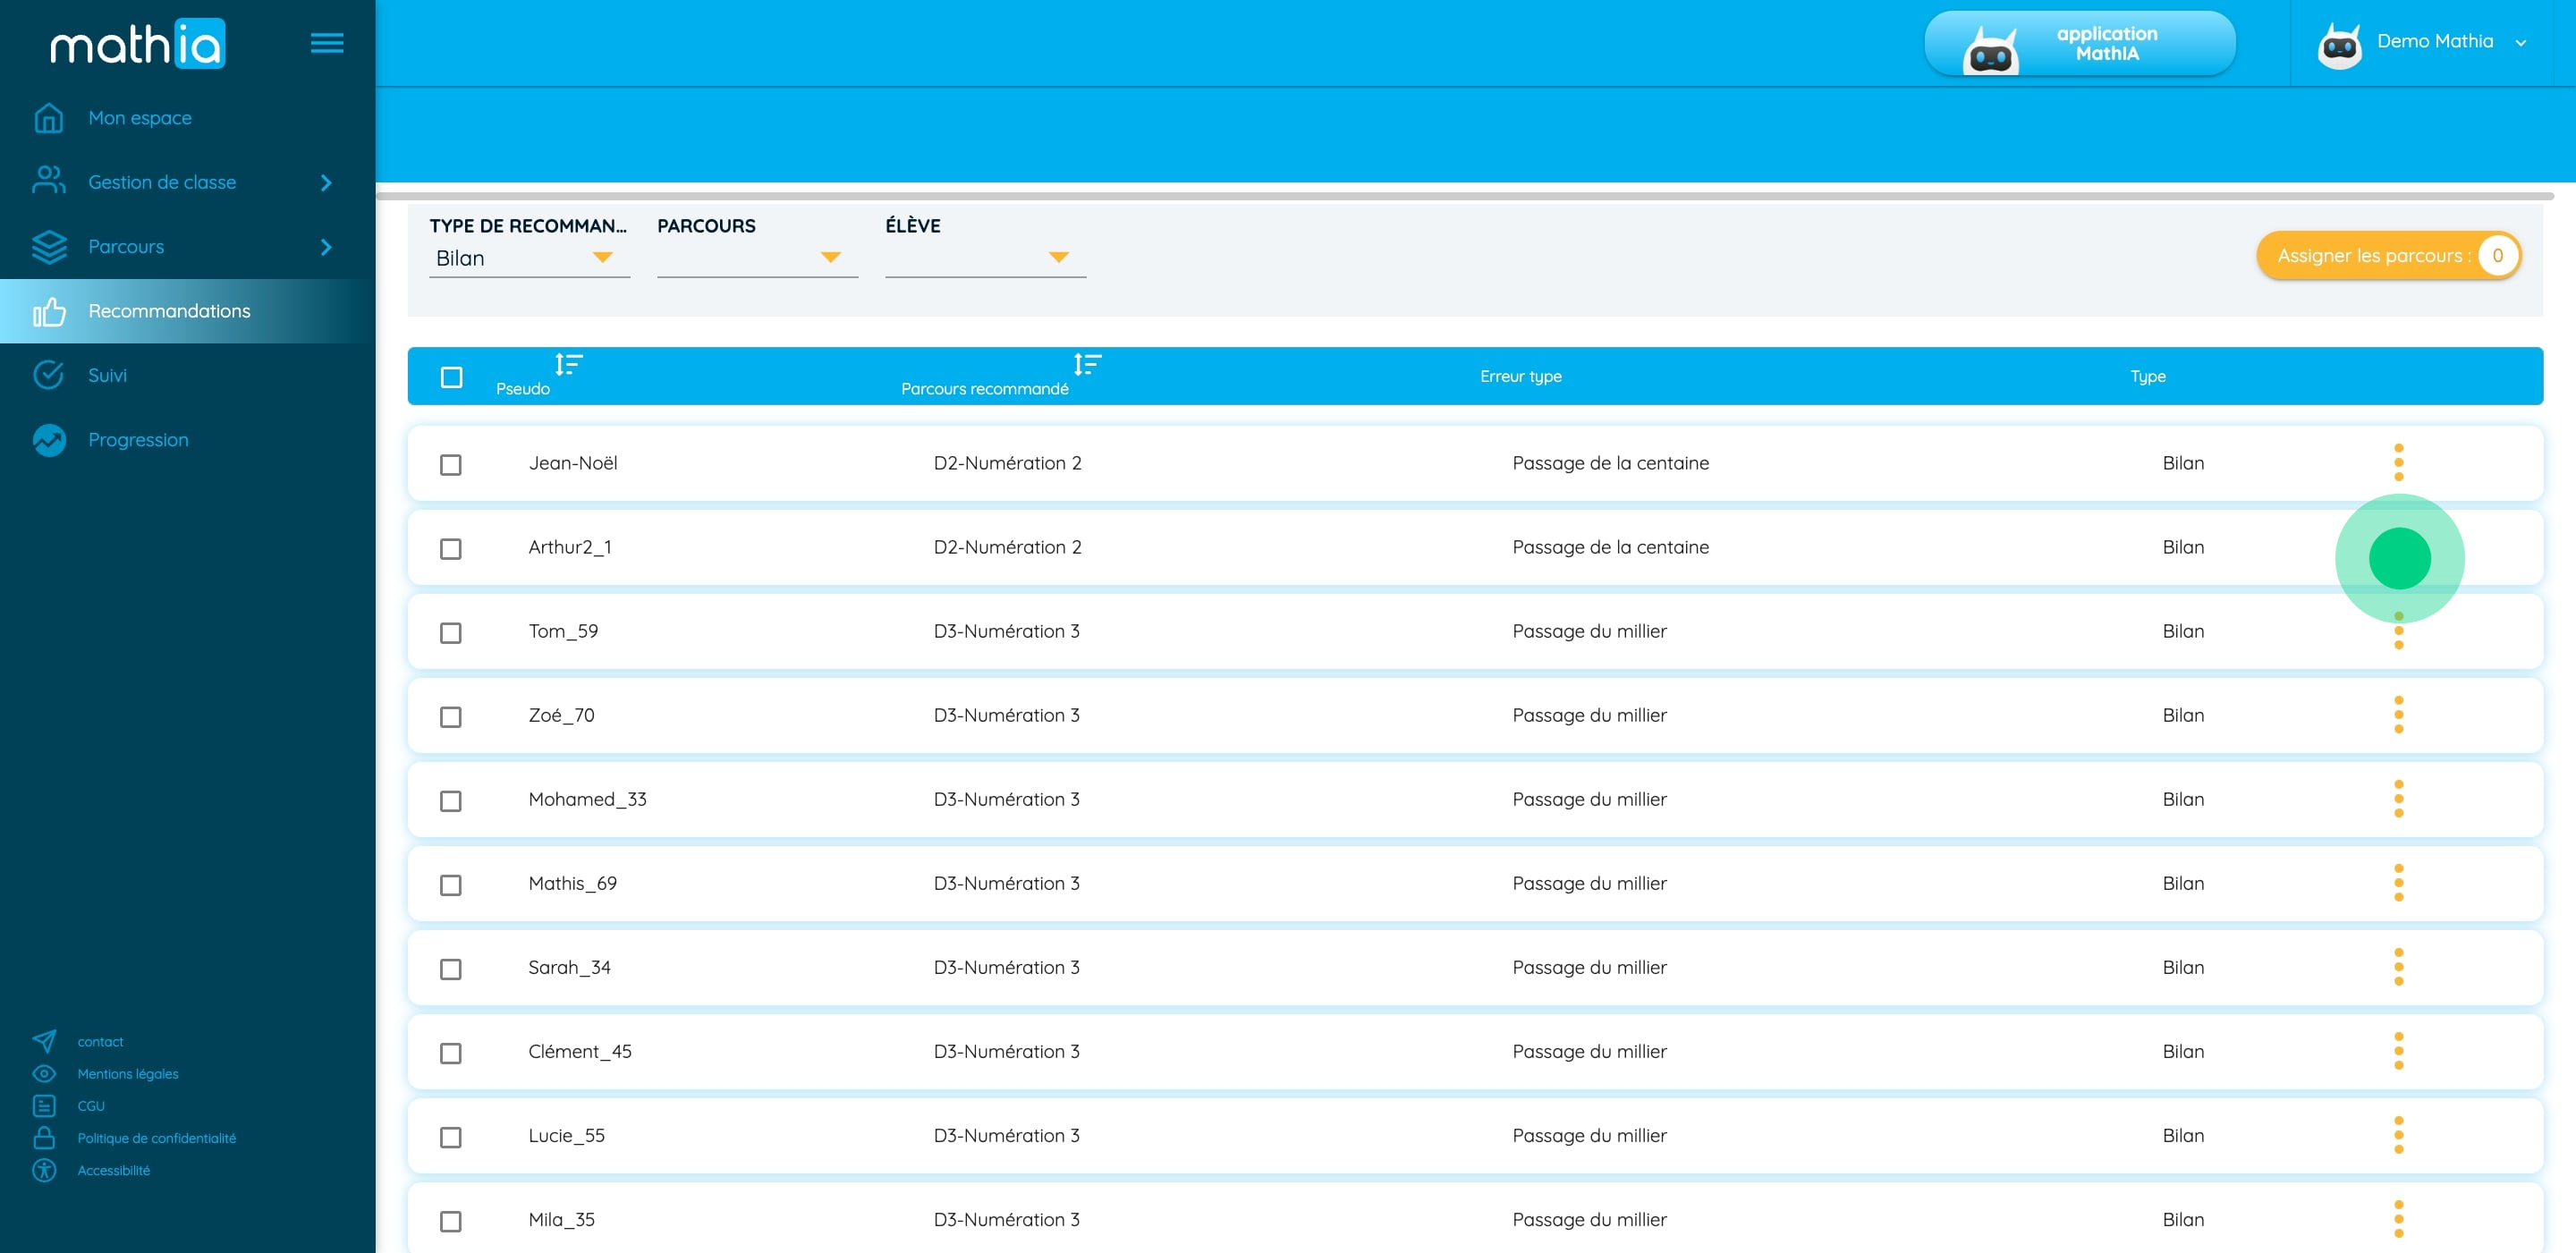2576x1253 pixels.
Task: Click the Pseudo column sort icon
Action: pos(568,364)
